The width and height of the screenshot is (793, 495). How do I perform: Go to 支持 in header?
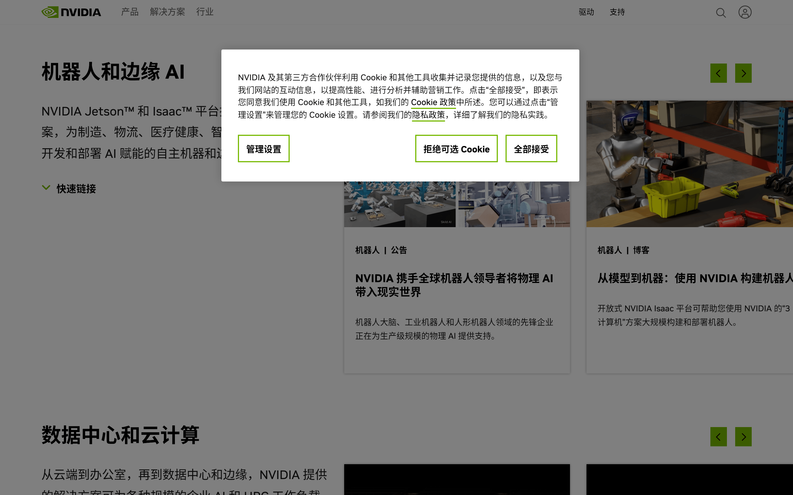pos(617,12)
